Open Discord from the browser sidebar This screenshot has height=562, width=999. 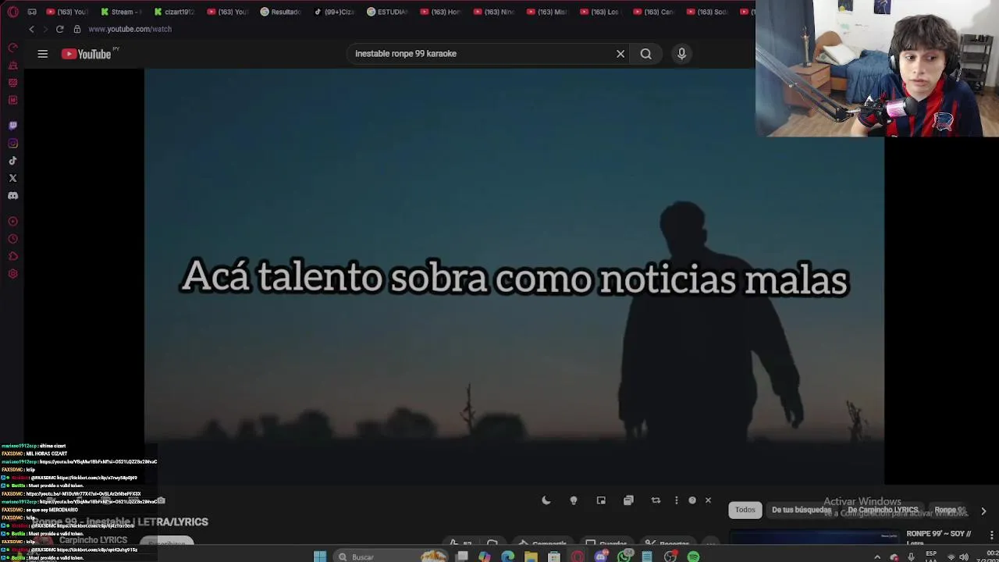click(12, 196)
